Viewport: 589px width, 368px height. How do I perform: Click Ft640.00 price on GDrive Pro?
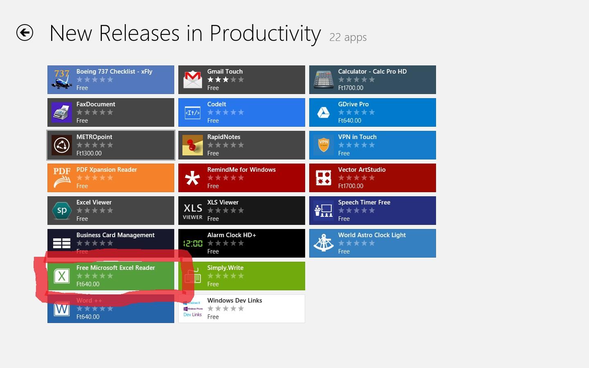tap(350, 121)
